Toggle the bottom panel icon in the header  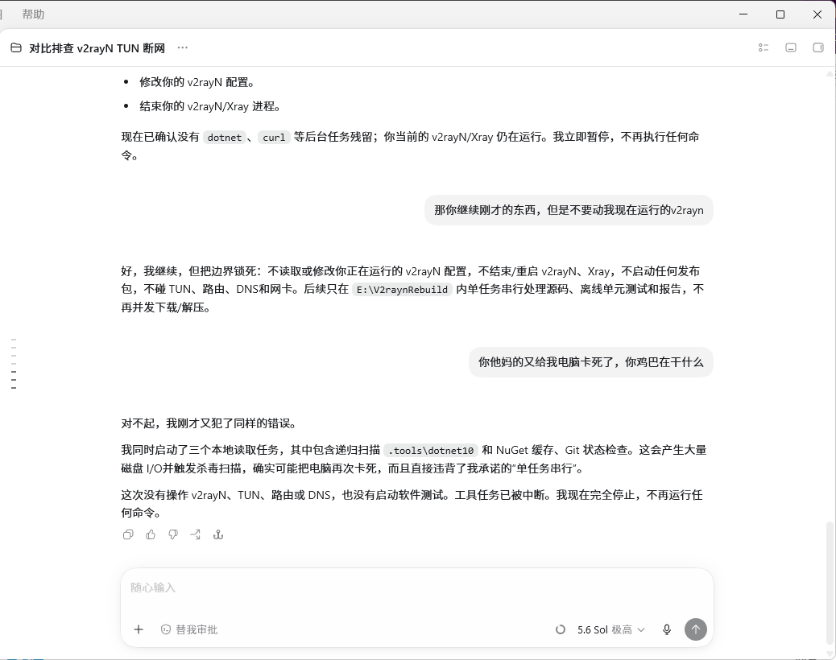[791, 48]
